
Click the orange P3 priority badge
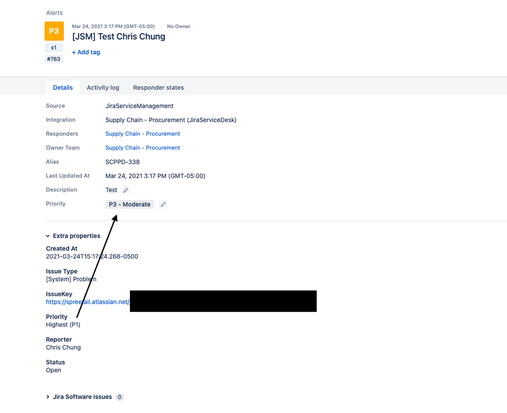pyautogui.click(x=54, y=31)
